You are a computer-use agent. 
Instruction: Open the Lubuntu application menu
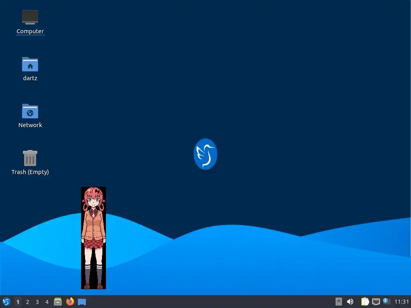[6, 302]
